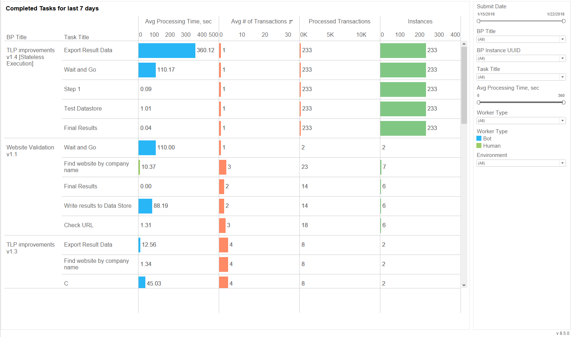Open the BP Instance UUID dropdown

(521, 58)
